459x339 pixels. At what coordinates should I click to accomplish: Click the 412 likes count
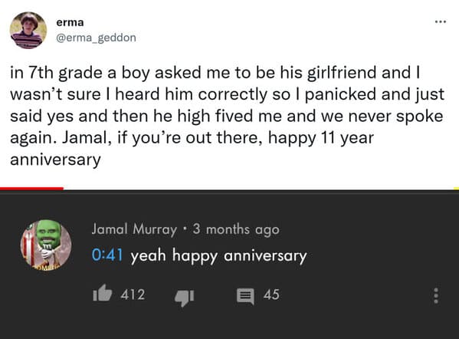click(133, 295)
